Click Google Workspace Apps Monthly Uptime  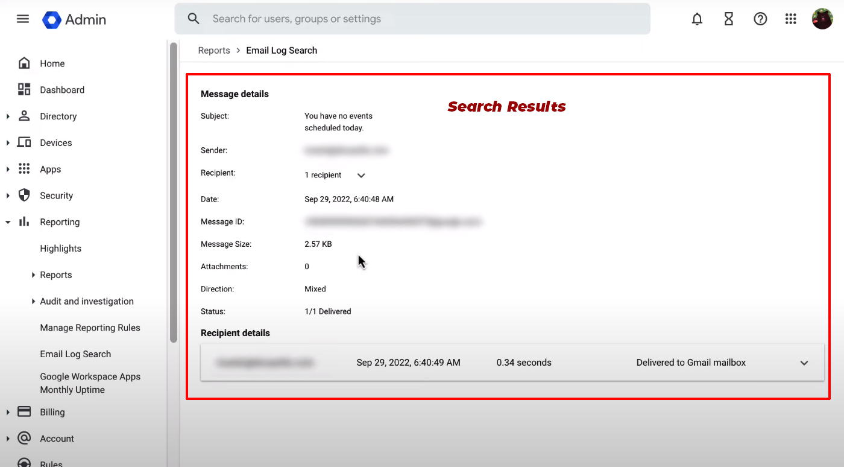click(90, 383)
